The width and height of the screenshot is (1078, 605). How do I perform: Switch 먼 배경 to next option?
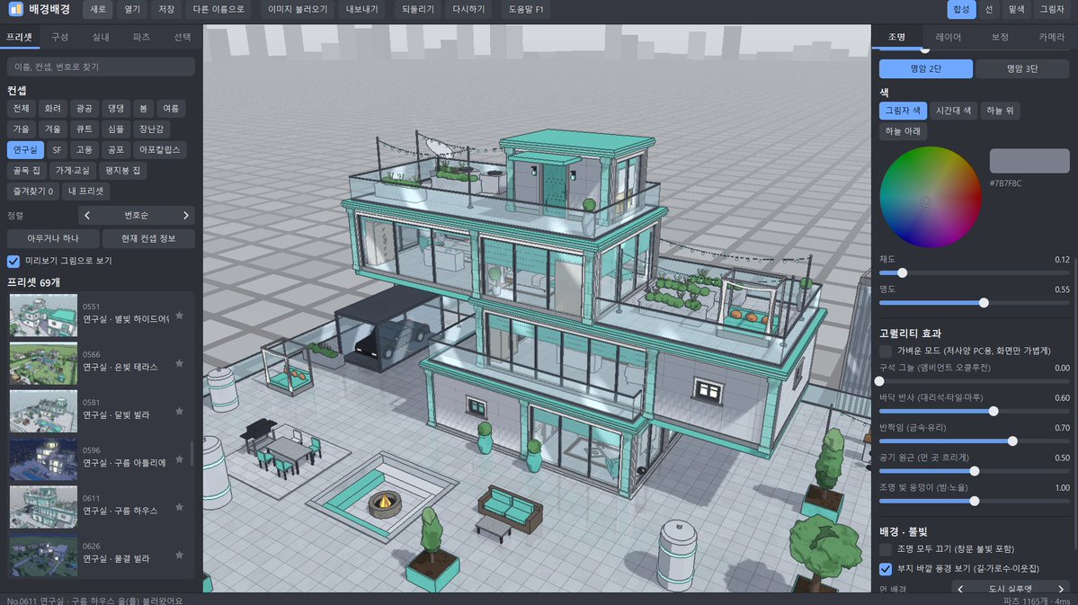point(1061,589)
